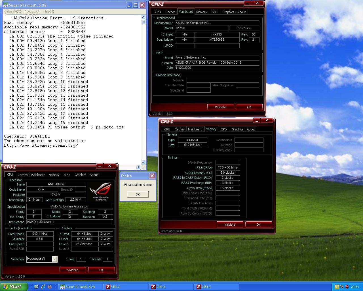363x291 pixels.
Task: Select Mainboard tab in CPU-Z processor window
Action: coord(38,175)
